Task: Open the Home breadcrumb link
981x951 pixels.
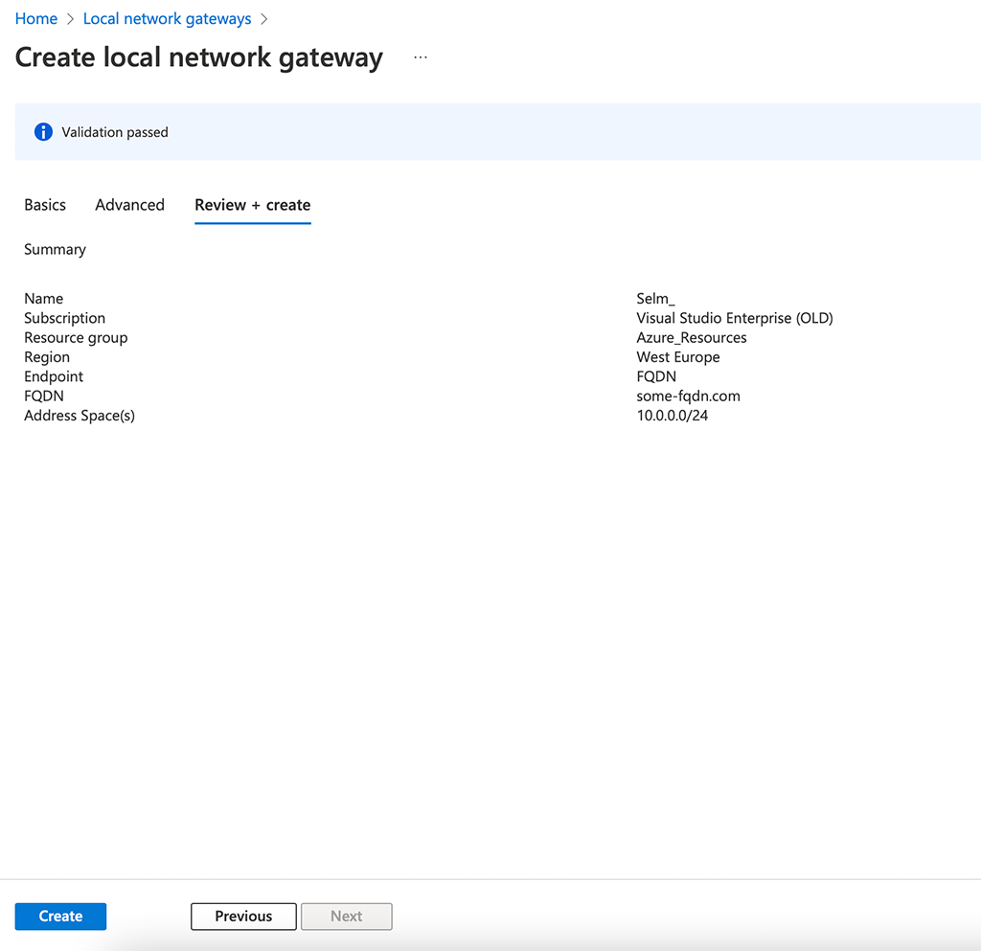Action: (x=35, y=18)
